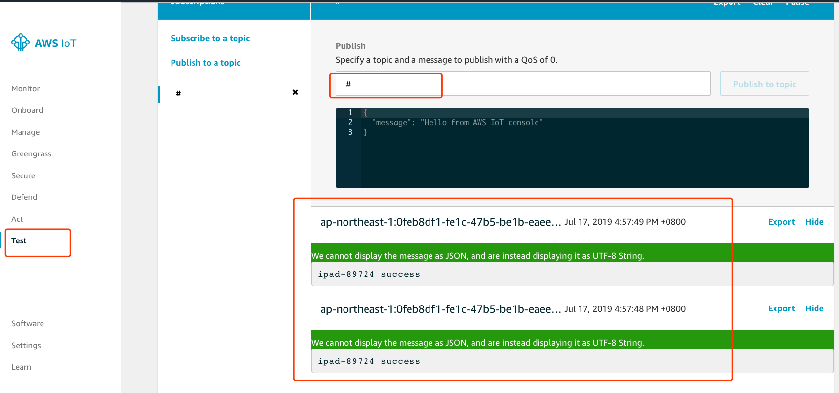This screenshot has height=393, width=839.
Task: Go to Settings in the sidebar
Action: coord(26,346)
